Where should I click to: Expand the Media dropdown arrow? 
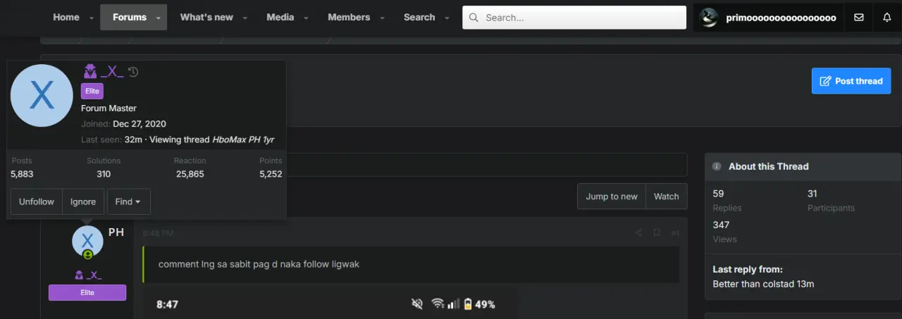point(307,18)
